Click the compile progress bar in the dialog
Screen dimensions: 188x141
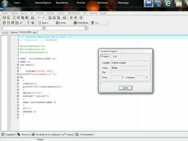pyautogui.click(x=125, y=83)
